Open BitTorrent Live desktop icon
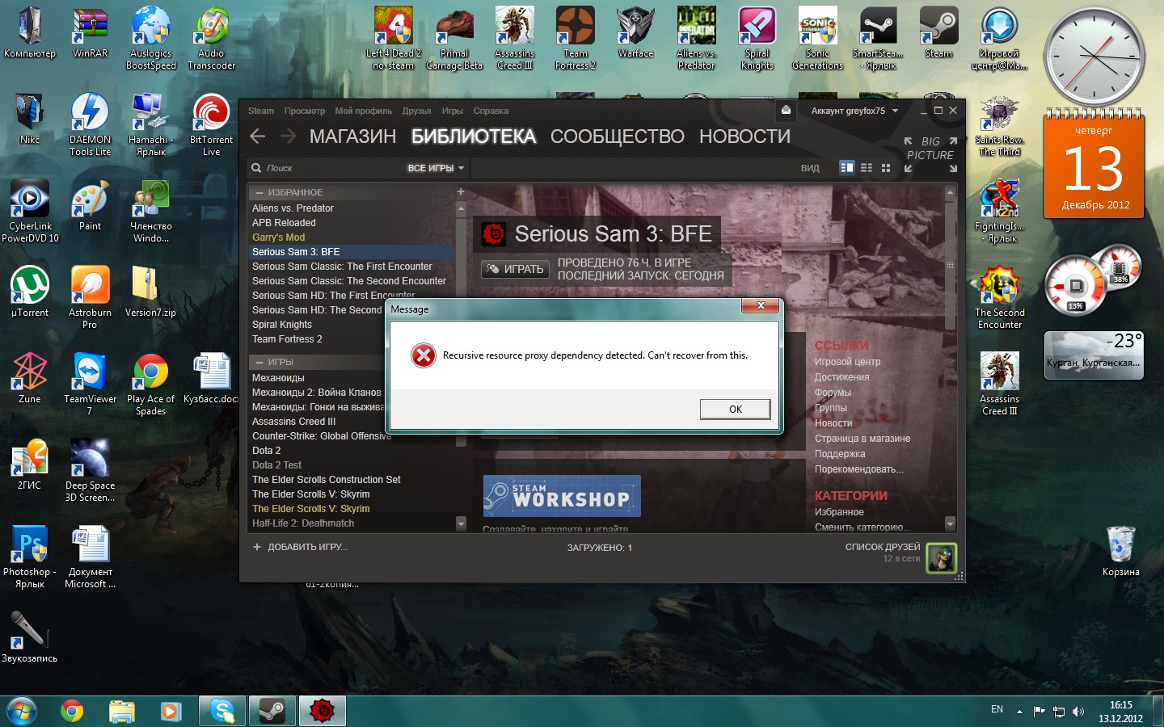 [x=211, y=124]
